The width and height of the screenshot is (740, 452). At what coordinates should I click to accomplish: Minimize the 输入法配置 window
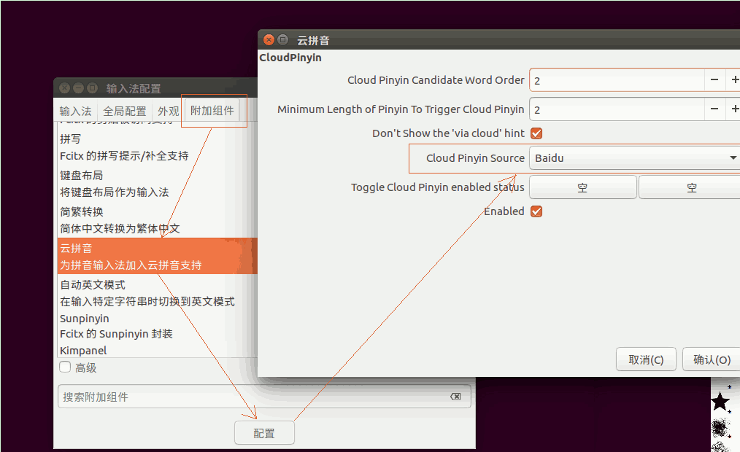pos(78,87)
